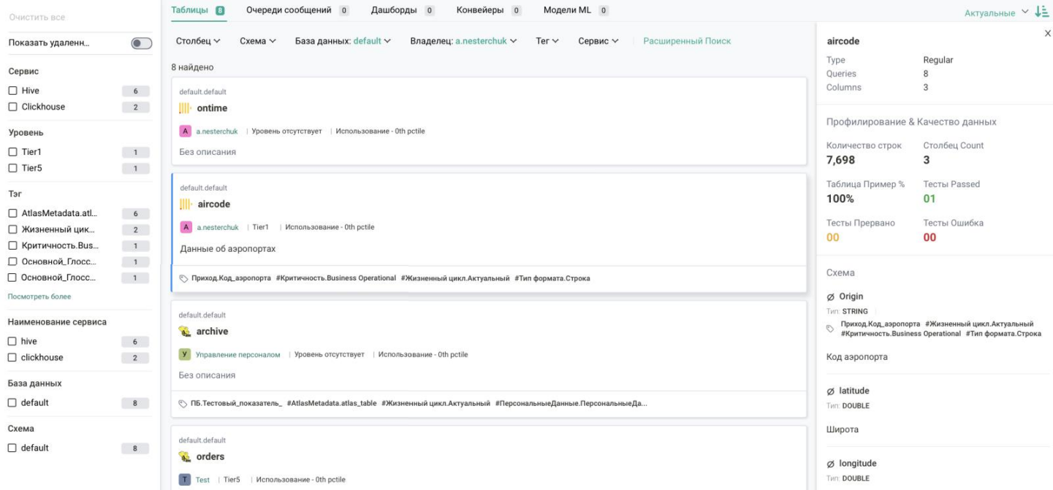Click the aircode table service icon

186,204
